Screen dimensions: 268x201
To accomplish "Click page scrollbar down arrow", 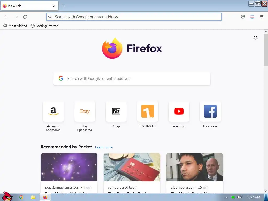I will click(266, 191).
